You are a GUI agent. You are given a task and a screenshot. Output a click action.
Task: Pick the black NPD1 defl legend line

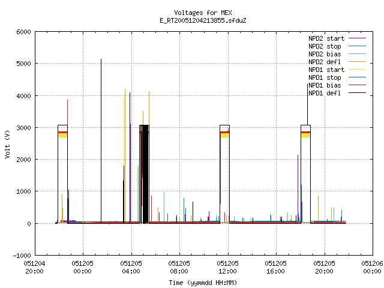[357, 93]
